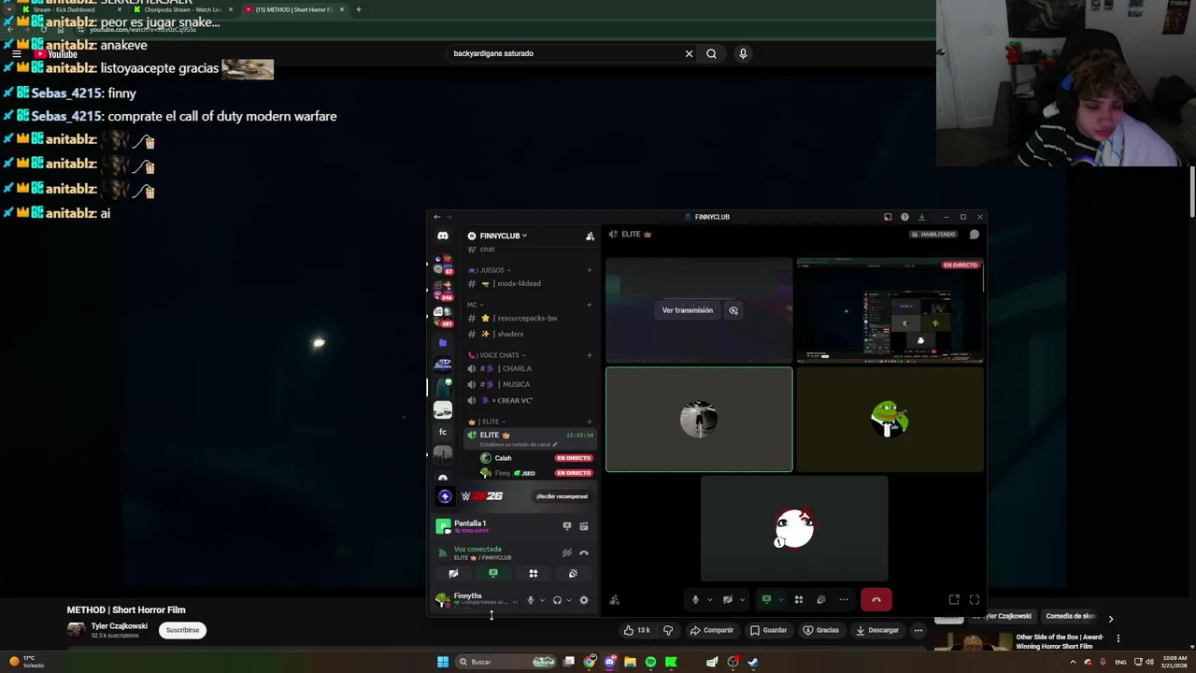Click Discord download update icon

tap(921, 217)
